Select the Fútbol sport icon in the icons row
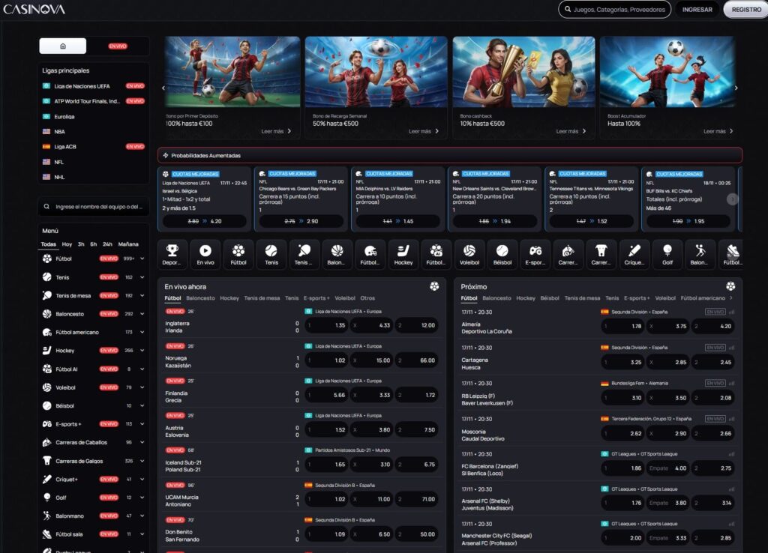This screenshot has height=553, width=768. [238, 254]
